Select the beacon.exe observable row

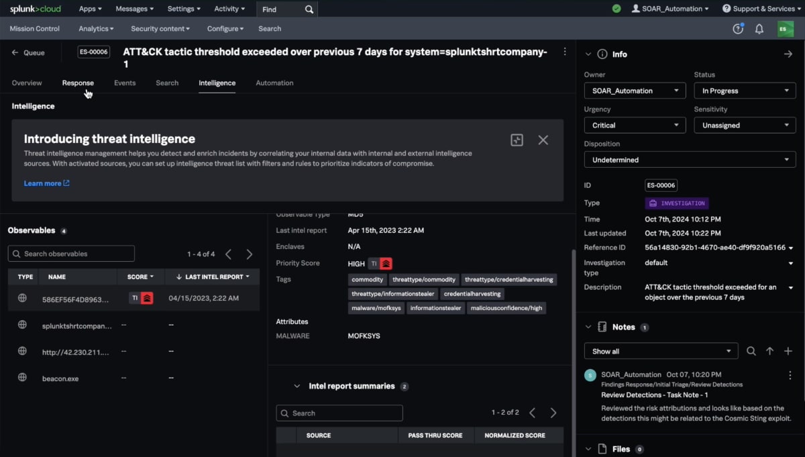tap(60, 378)
